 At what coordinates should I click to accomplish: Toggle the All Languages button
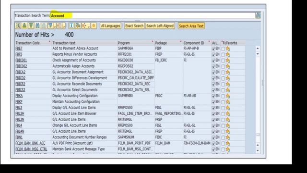[x=110, y=25]
